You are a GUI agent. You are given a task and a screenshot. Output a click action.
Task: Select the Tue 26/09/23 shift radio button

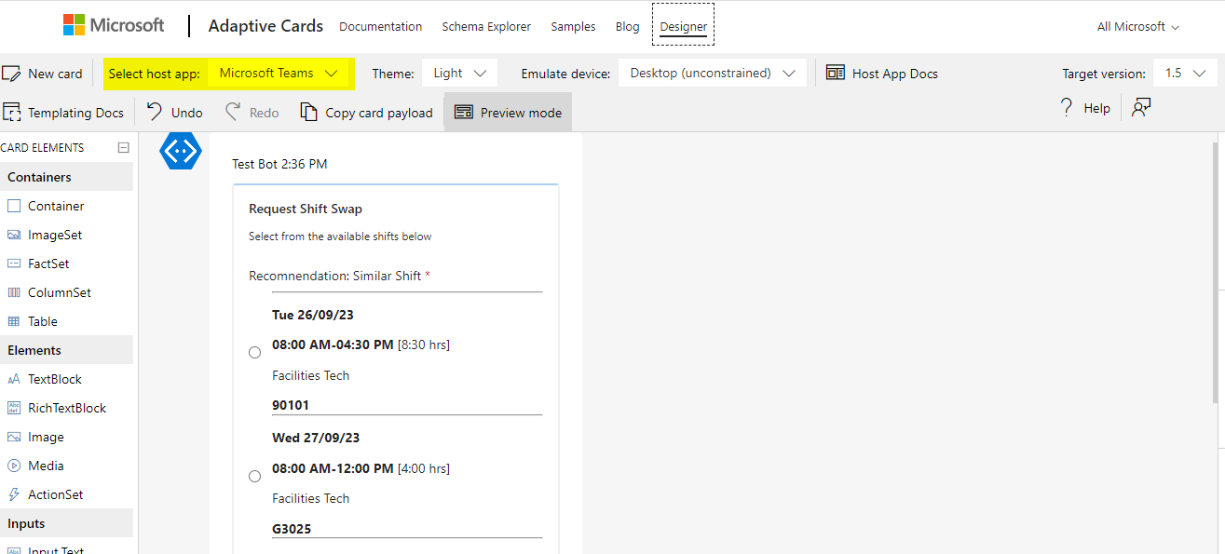(x=254, y=352)
